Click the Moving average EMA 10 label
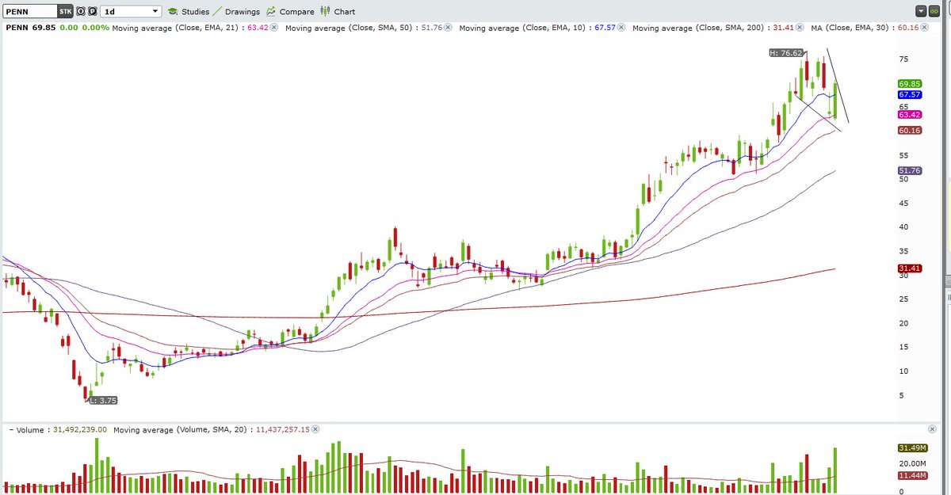Image resolution: width=951 pixels, height=495 pixels. (537, 27)
